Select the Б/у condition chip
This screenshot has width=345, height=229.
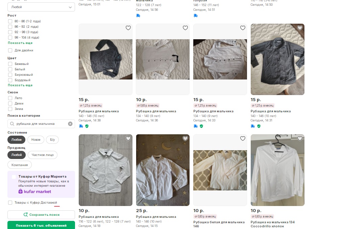[x=52, y=140]
